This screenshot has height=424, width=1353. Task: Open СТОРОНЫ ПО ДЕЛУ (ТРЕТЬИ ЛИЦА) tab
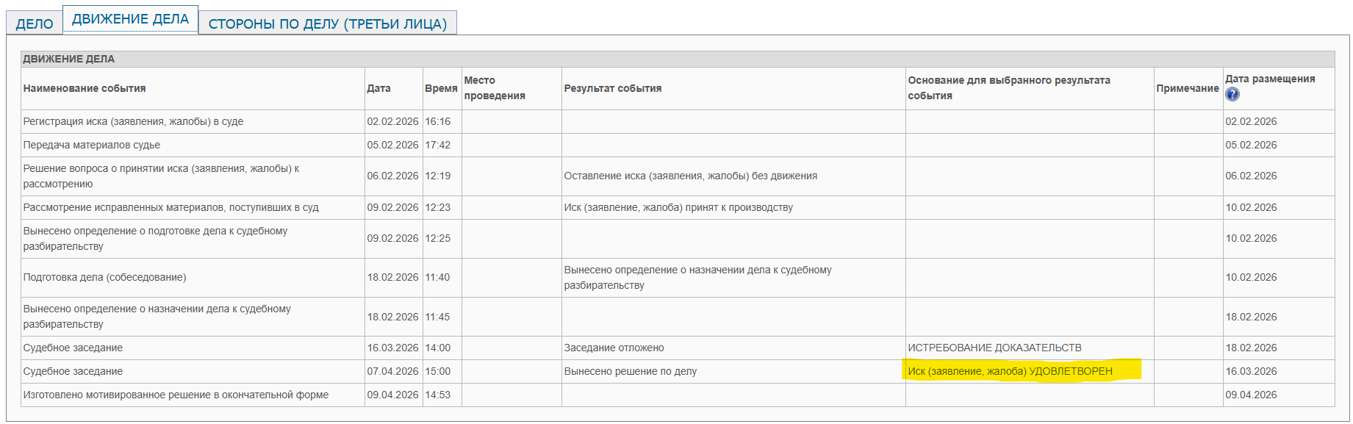point(327,24)
